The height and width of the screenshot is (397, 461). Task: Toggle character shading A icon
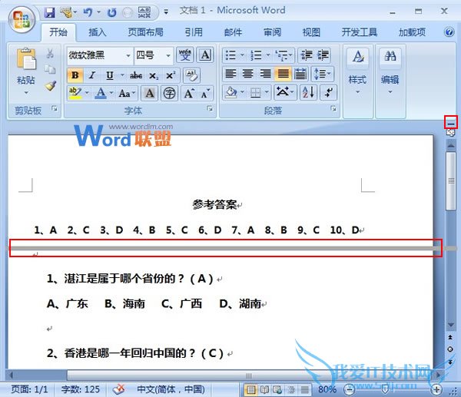pyautogui.click(x=150, y=94)
